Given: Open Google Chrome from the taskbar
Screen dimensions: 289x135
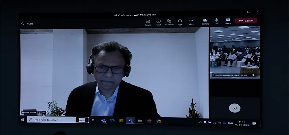Looking at the screenshot, I should (159, 121).
